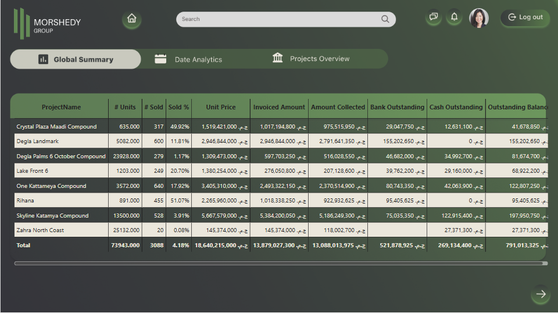Image resolution: width=558 pixels, height=313 pixels.
Task: Sort by Outstanding Balance column header
Action: [517, 107]
